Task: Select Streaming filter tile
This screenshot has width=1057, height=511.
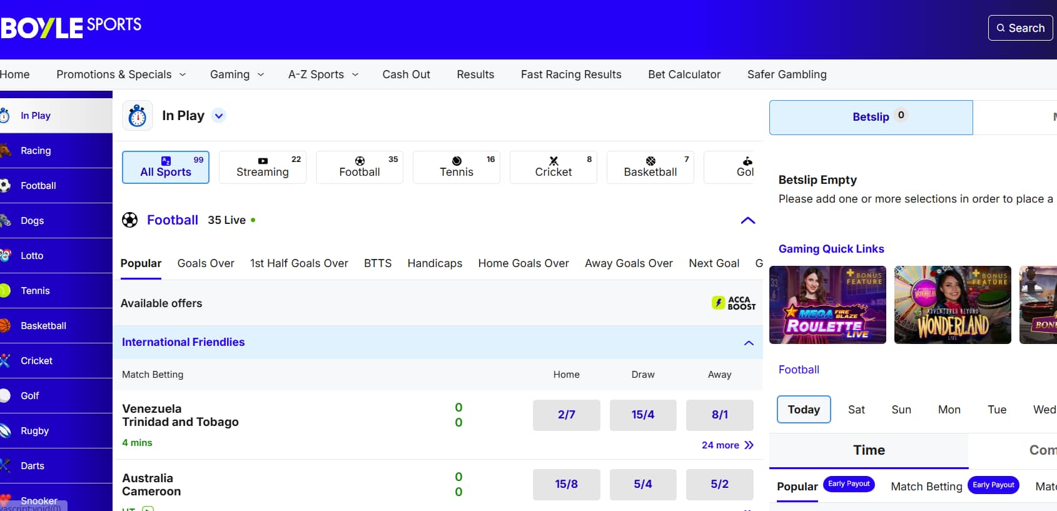Action: tap(263, 167)
